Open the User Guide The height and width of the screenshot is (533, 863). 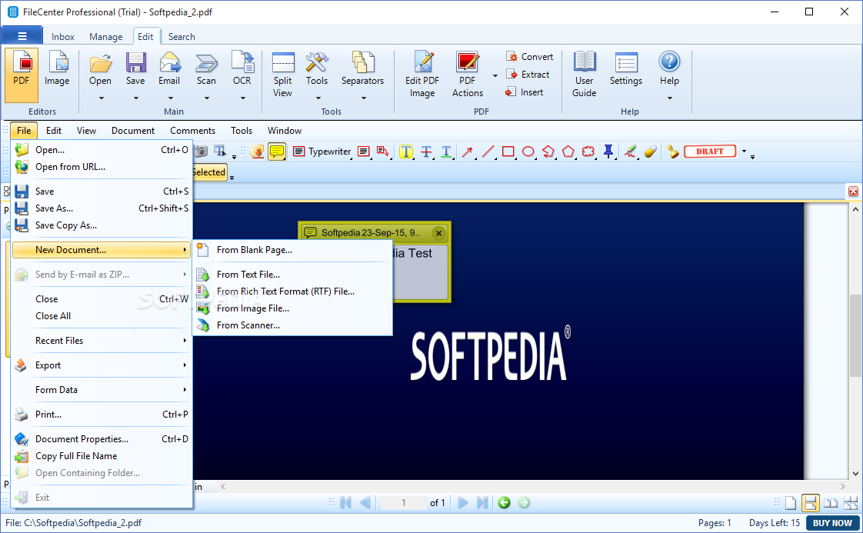584,75
